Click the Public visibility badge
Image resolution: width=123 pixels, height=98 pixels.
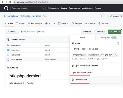45,16
